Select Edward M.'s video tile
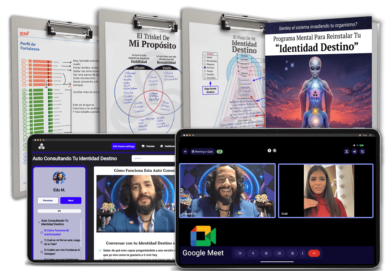 [227, 191]
